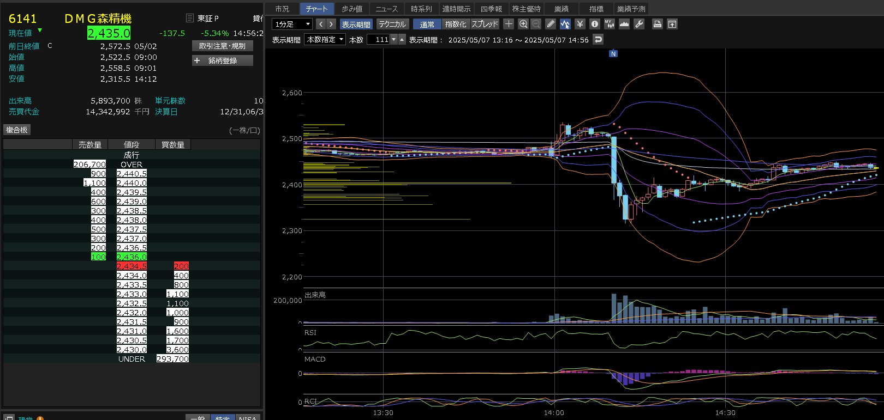The width and height of the screenshot is (884, 420).
Task: Open the ニュース tab
Action: [387, 9]
